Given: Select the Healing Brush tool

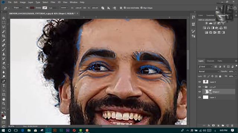Looking at the screenshot, I should (3, 45).
